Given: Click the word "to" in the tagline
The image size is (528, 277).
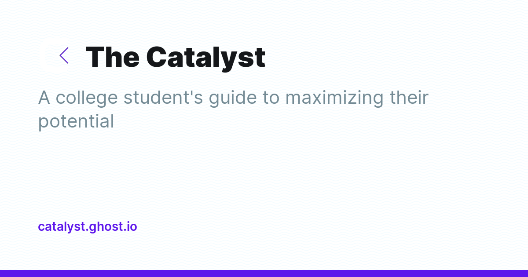Looking at the screenshot, I should point(271,98).
